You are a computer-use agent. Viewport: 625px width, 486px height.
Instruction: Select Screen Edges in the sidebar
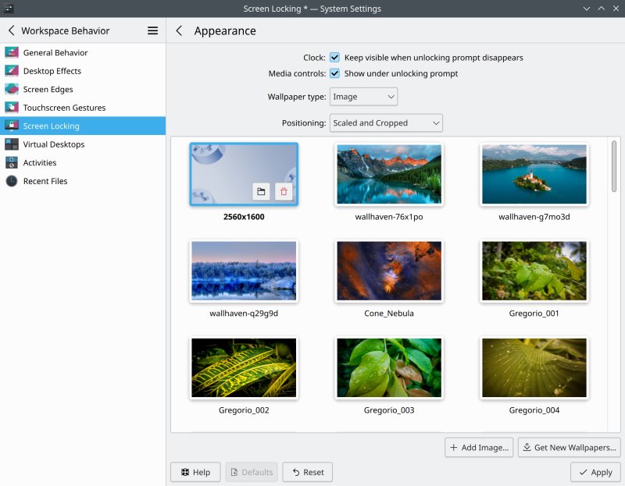(x=48, y=90)
